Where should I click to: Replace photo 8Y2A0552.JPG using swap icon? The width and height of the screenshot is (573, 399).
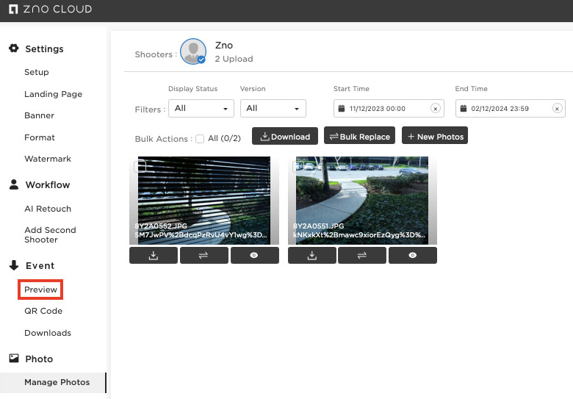(204, 256)
